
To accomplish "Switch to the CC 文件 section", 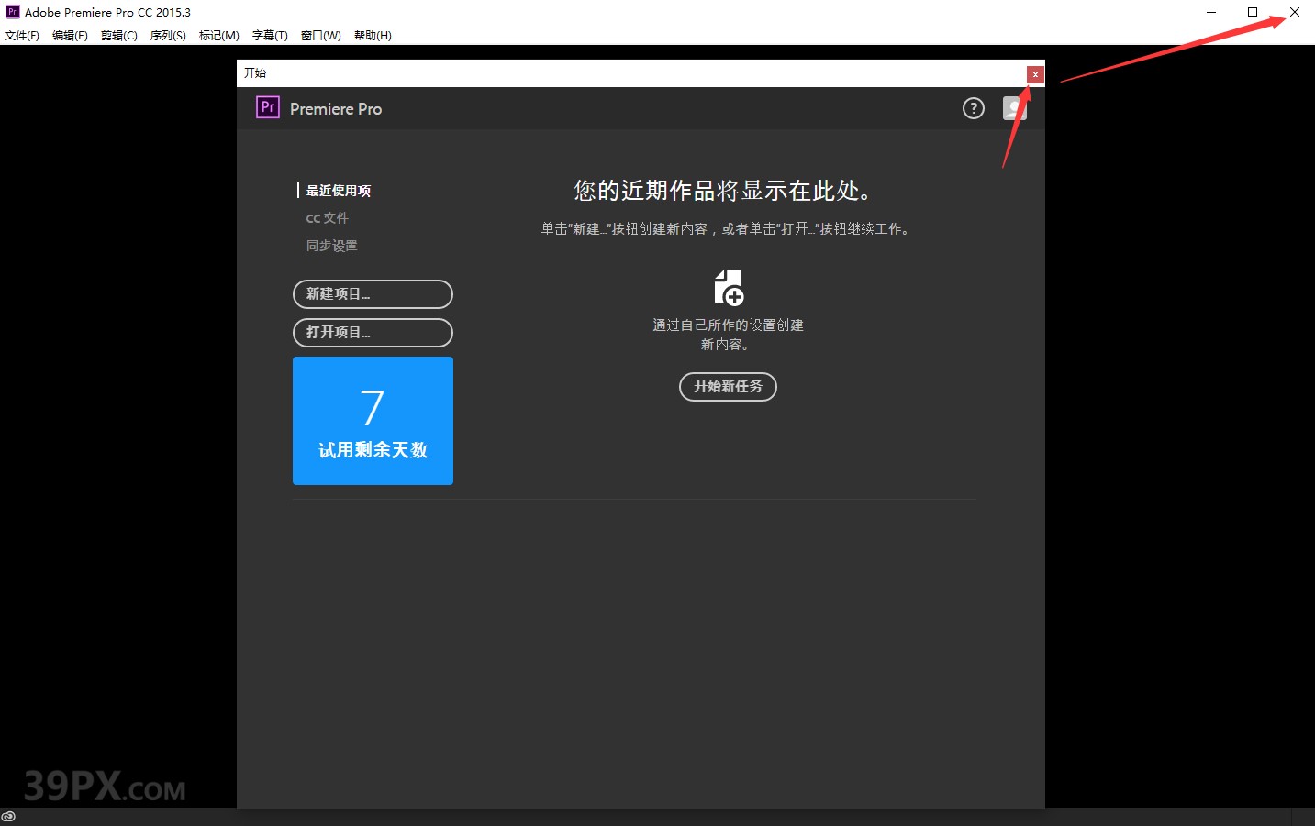I will click(327, 218).
